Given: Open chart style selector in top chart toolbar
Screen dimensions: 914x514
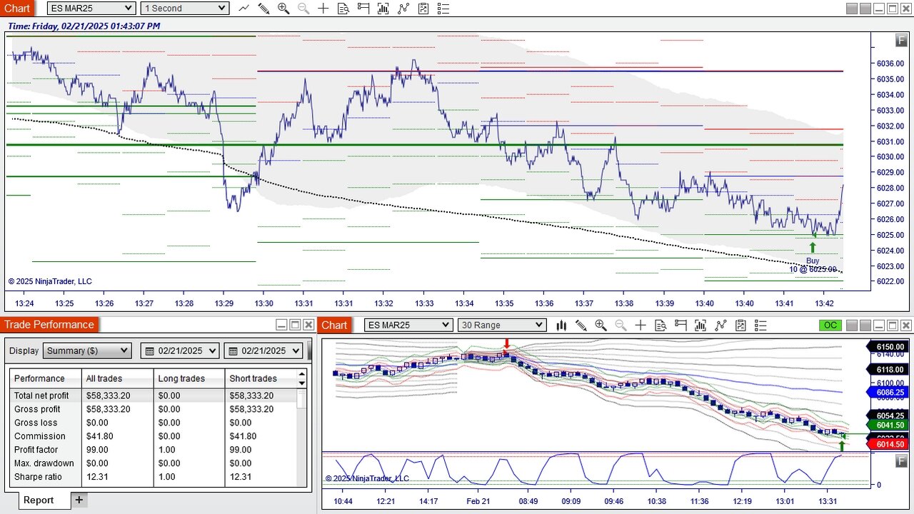Looking at the screenshot, I should [244, 9].
